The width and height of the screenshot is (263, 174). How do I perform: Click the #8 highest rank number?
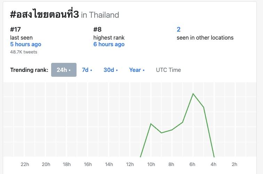tap(97, 30)
